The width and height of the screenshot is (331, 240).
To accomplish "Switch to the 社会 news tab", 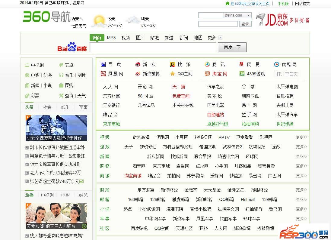I will pyautogui.click(x=47, y=107).
